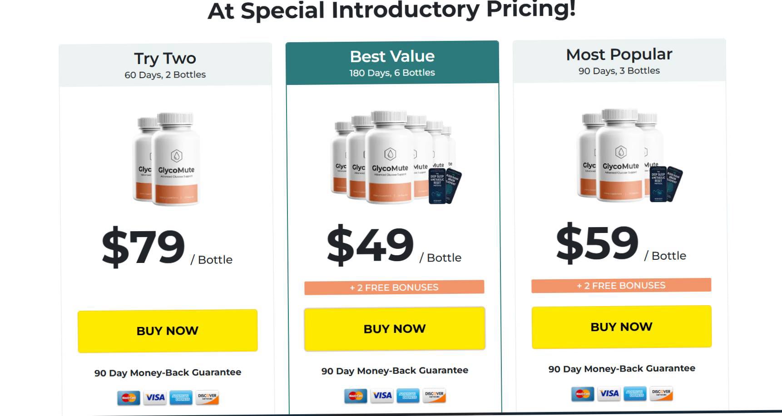Click the Discover icon under Best Value plan
782x416 pixels.
pyautogui.click(x=434, y=396)
